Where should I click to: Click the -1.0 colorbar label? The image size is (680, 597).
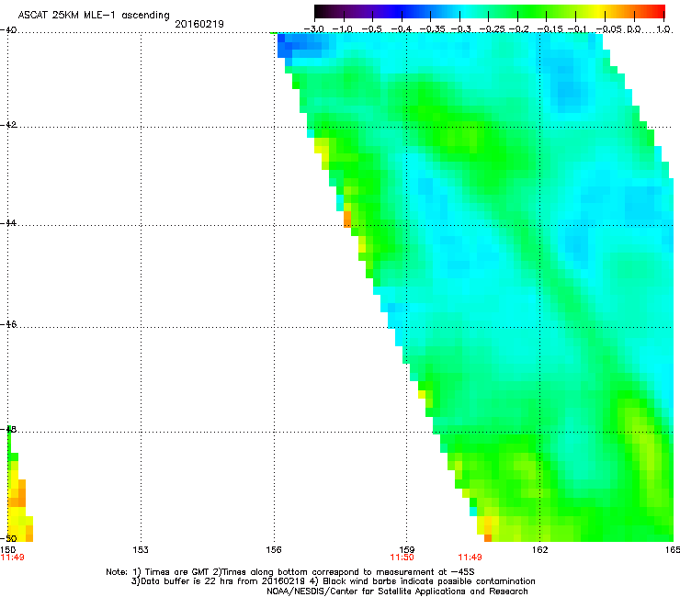(x=342, y=29)
